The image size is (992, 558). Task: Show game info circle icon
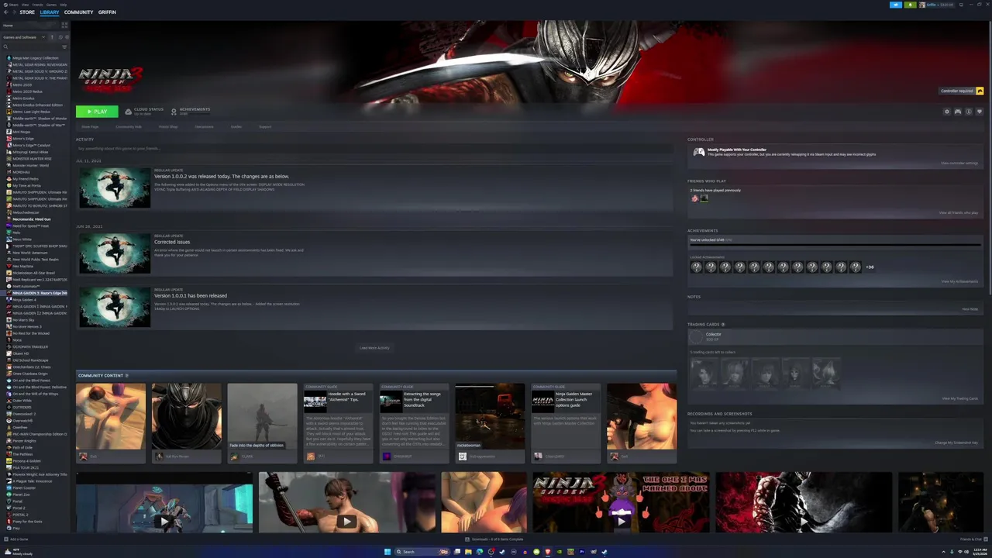click(968, 112)
